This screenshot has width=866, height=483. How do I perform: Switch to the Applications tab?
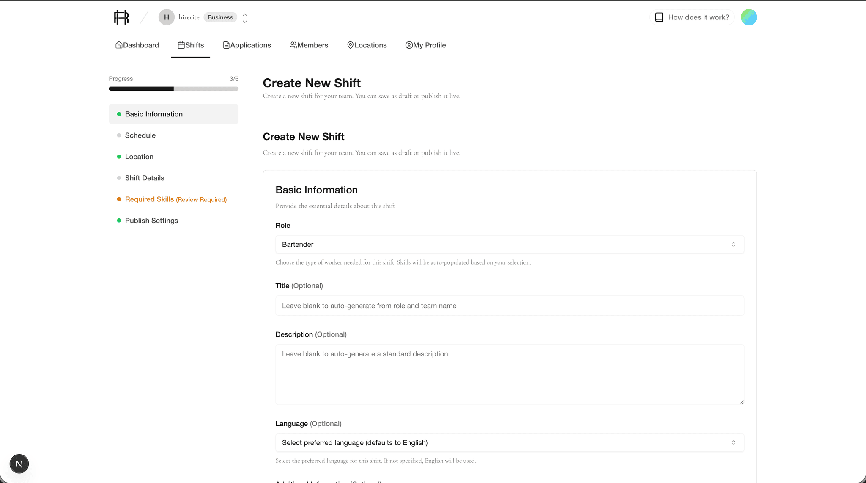[247, 45]
